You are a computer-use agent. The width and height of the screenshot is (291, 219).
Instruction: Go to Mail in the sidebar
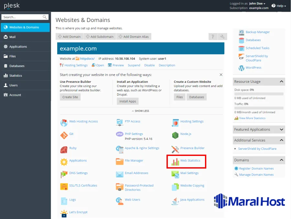[12, 37]
